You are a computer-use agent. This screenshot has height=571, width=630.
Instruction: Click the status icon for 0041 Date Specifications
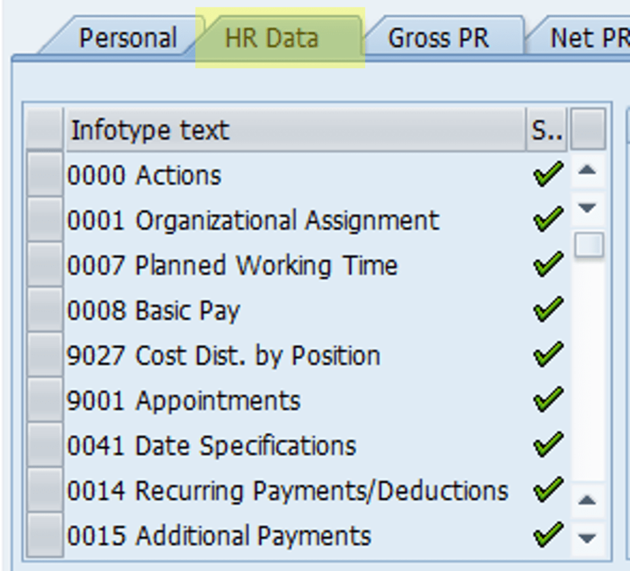[x=547, y=444]
